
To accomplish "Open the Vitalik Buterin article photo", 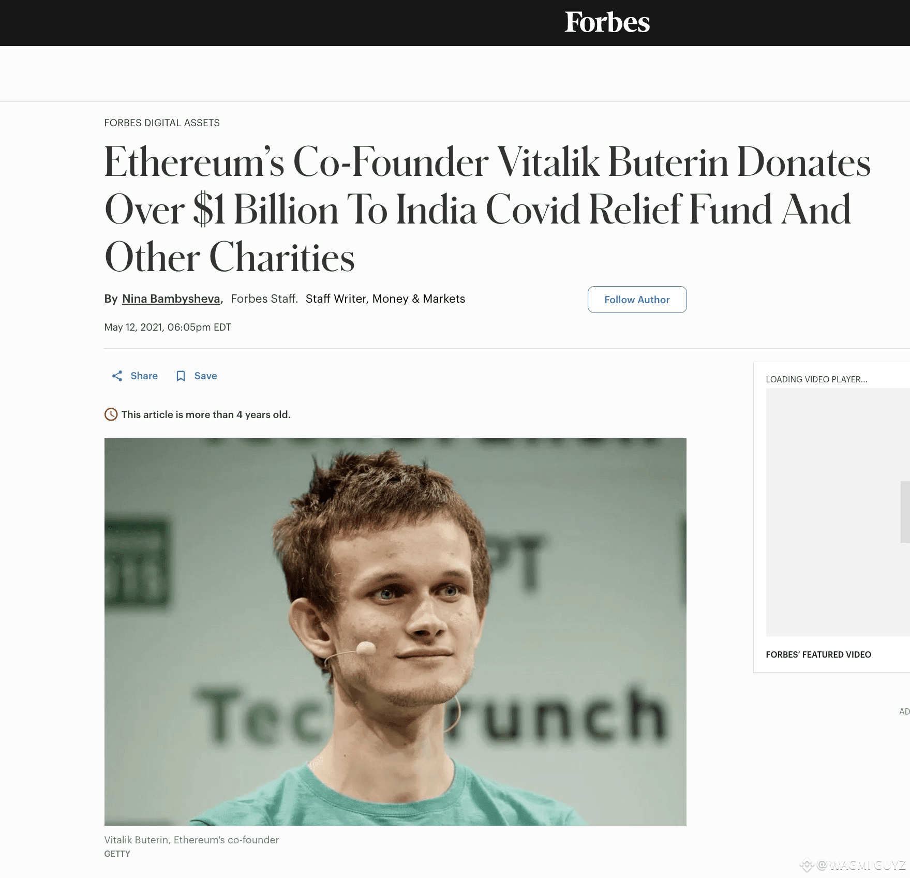I will (x=395, y=631).
